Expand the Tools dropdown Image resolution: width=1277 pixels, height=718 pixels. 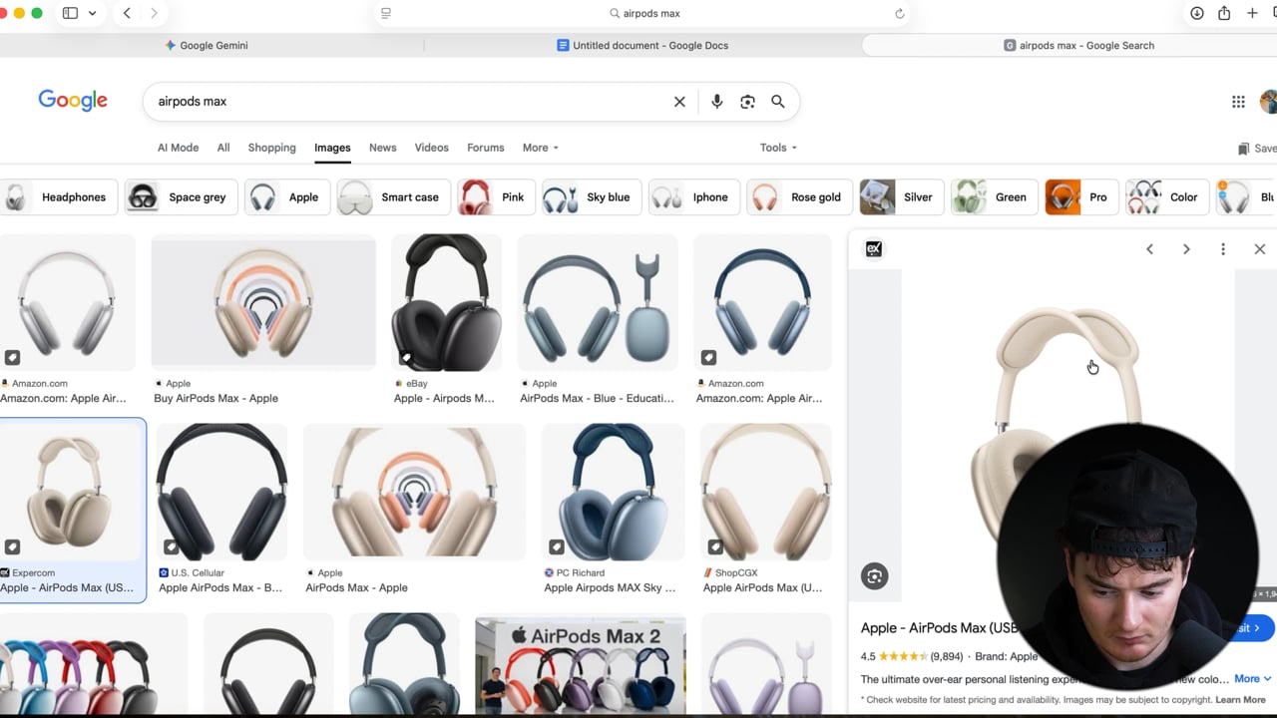(778, 148)
